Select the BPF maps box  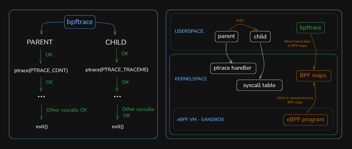tap(313, 76)
